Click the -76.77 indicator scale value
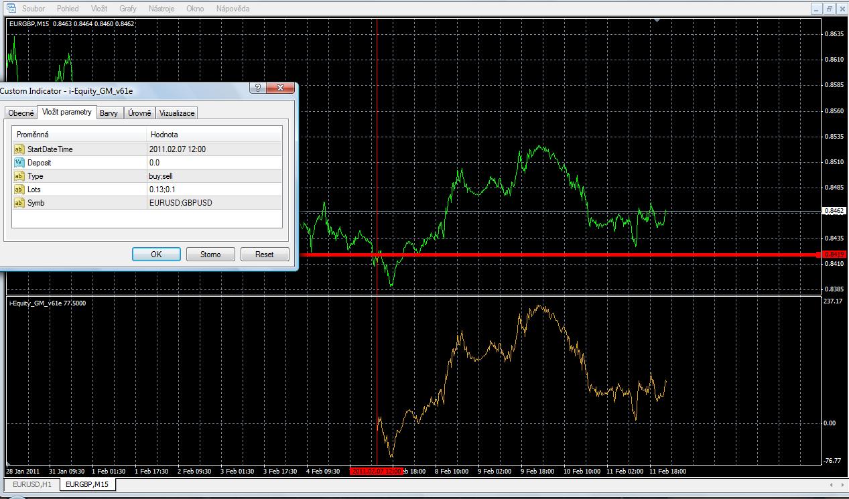 click(832, 460)
